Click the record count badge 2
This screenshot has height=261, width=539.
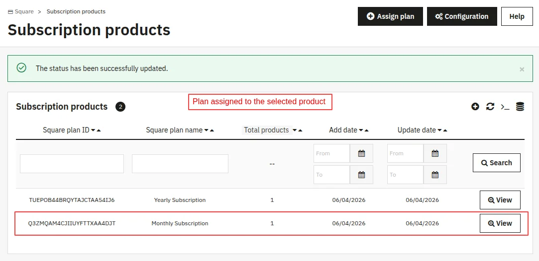pyautogui.click(x=120, y=107)
